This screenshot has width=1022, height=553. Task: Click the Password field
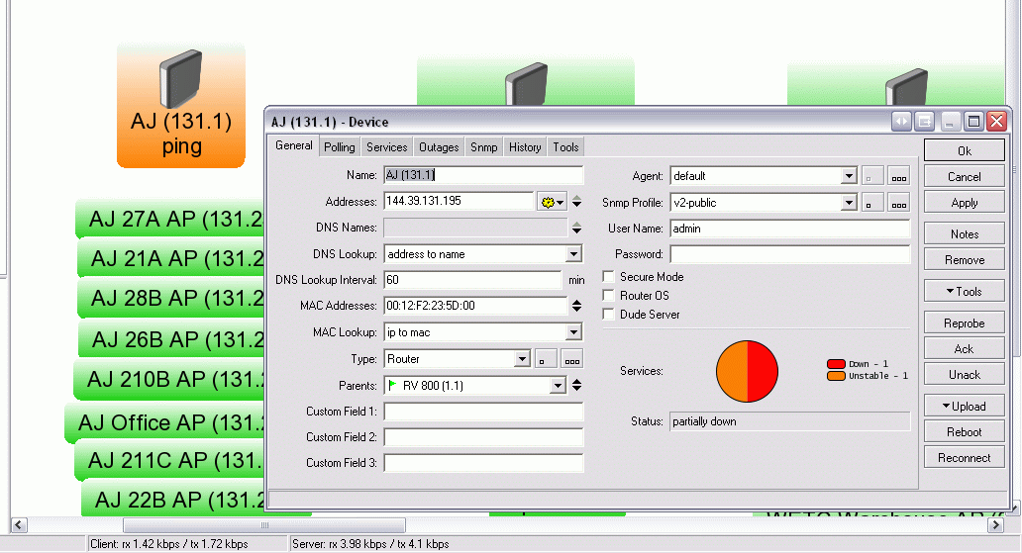tap(789, 254)
